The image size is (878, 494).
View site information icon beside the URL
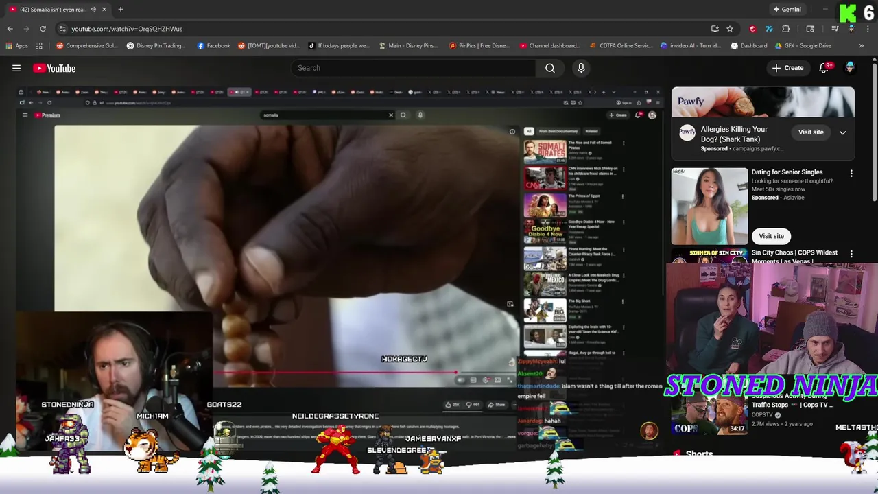pyautogui.click(x=62, y=29)
